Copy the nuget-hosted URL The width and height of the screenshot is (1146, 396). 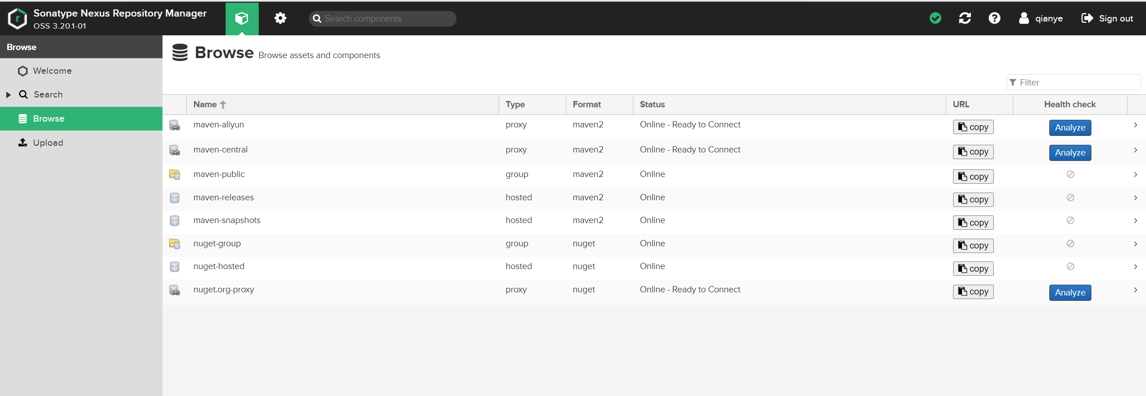(x=973, y=269)
